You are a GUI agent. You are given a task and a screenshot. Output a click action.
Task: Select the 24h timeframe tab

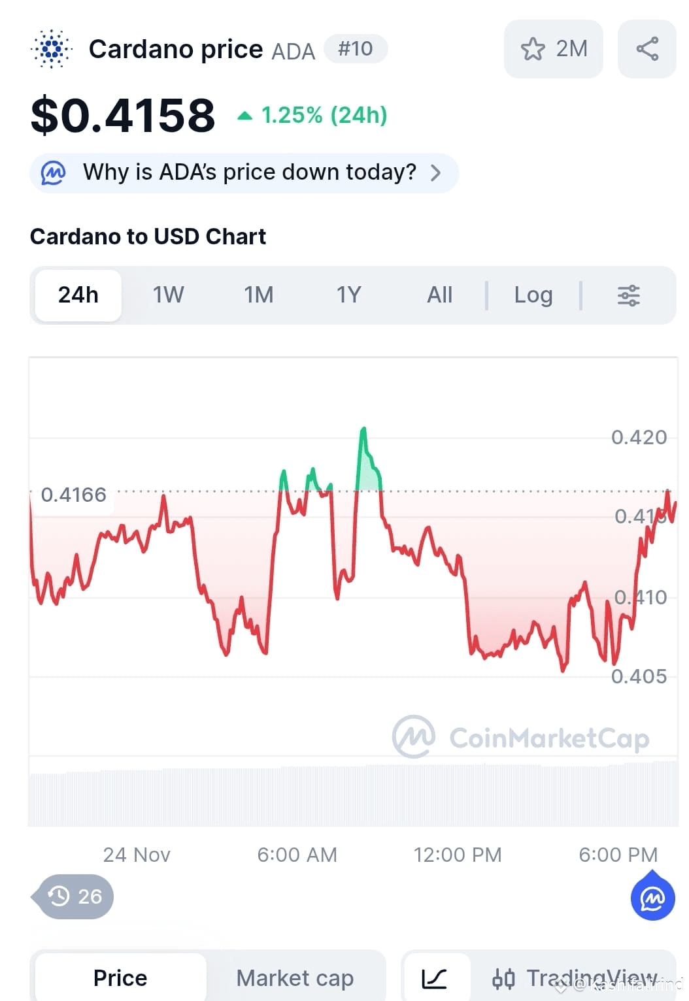point(78,295)
